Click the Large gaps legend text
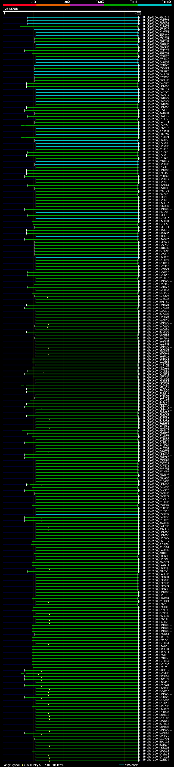This screenshot has height=767, width=174. [12, 765]
